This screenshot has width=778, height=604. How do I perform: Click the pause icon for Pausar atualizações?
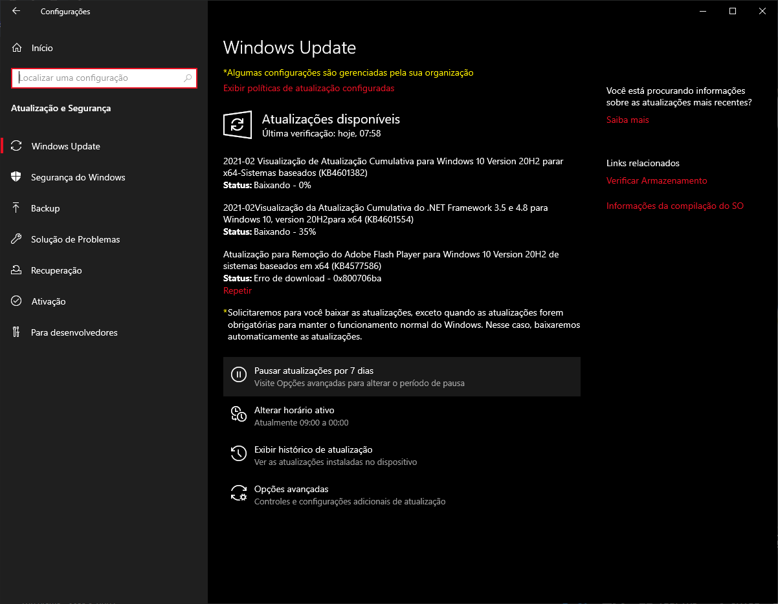[x=239, y=374]
